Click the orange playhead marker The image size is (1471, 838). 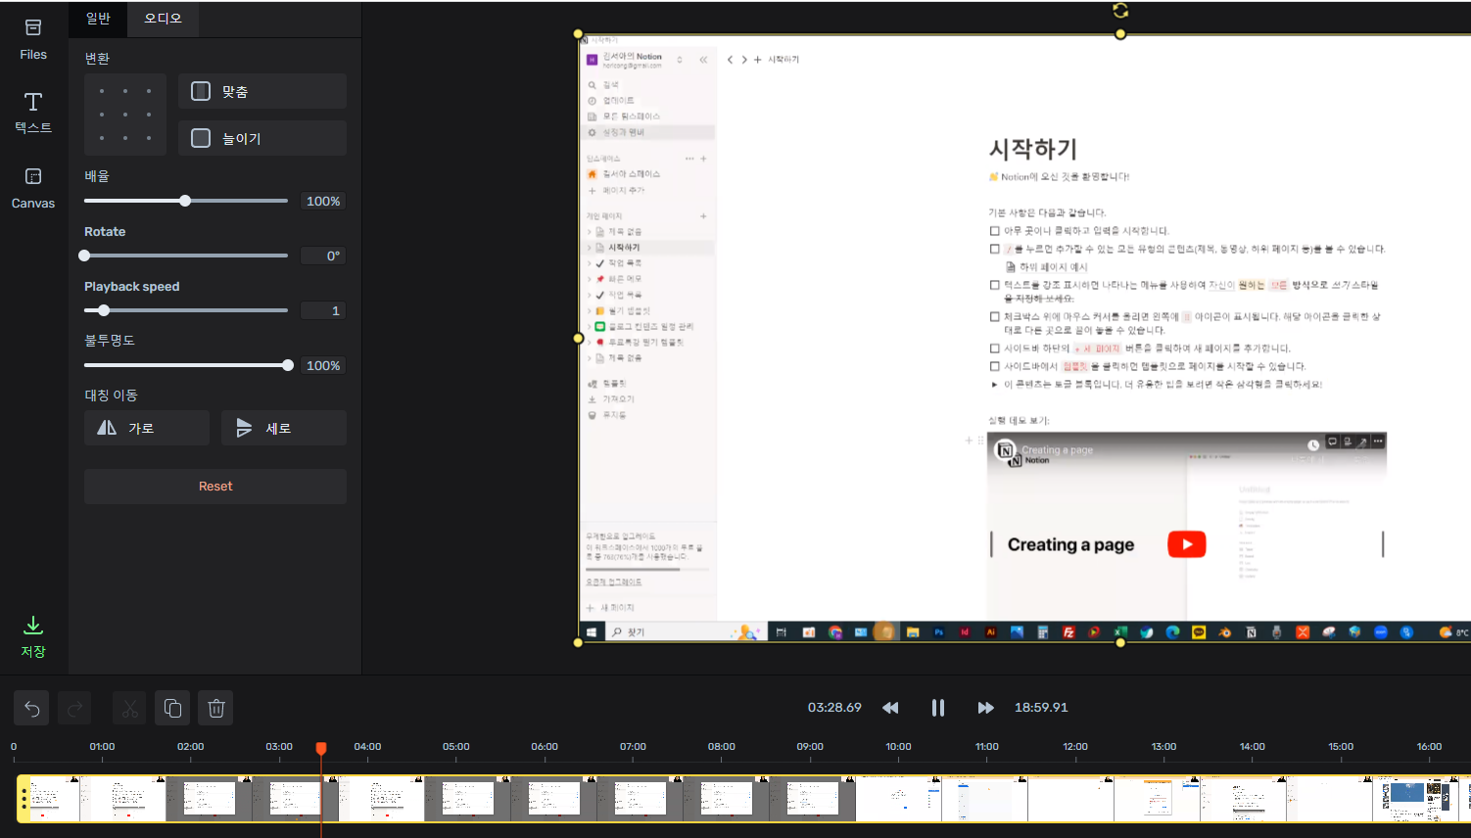(x=321, y=748)
